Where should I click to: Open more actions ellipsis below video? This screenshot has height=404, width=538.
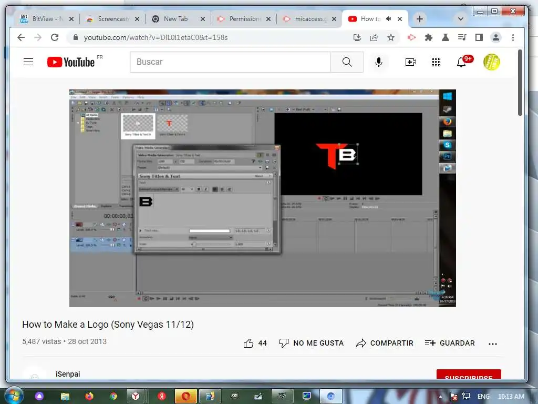(x=493, y=344)
